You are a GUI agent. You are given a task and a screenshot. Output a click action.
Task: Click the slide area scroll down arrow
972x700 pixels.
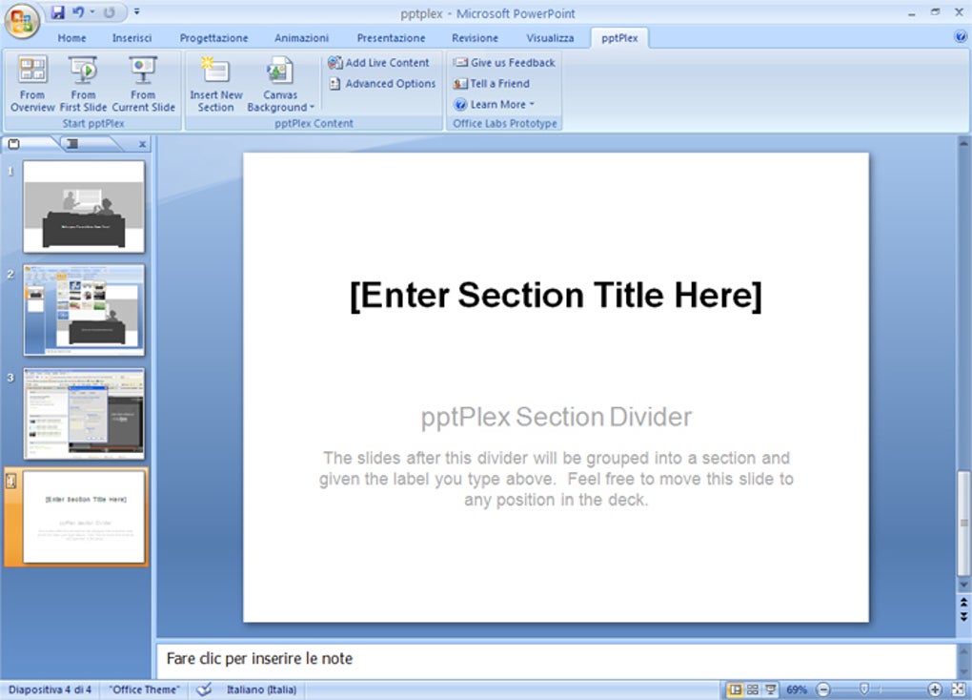963,585
